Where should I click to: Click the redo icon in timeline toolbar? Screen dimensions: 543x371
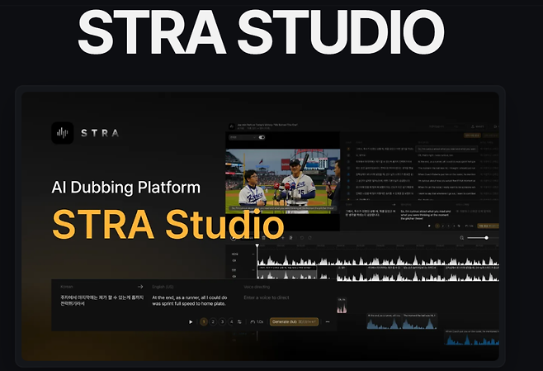(310, 238)
